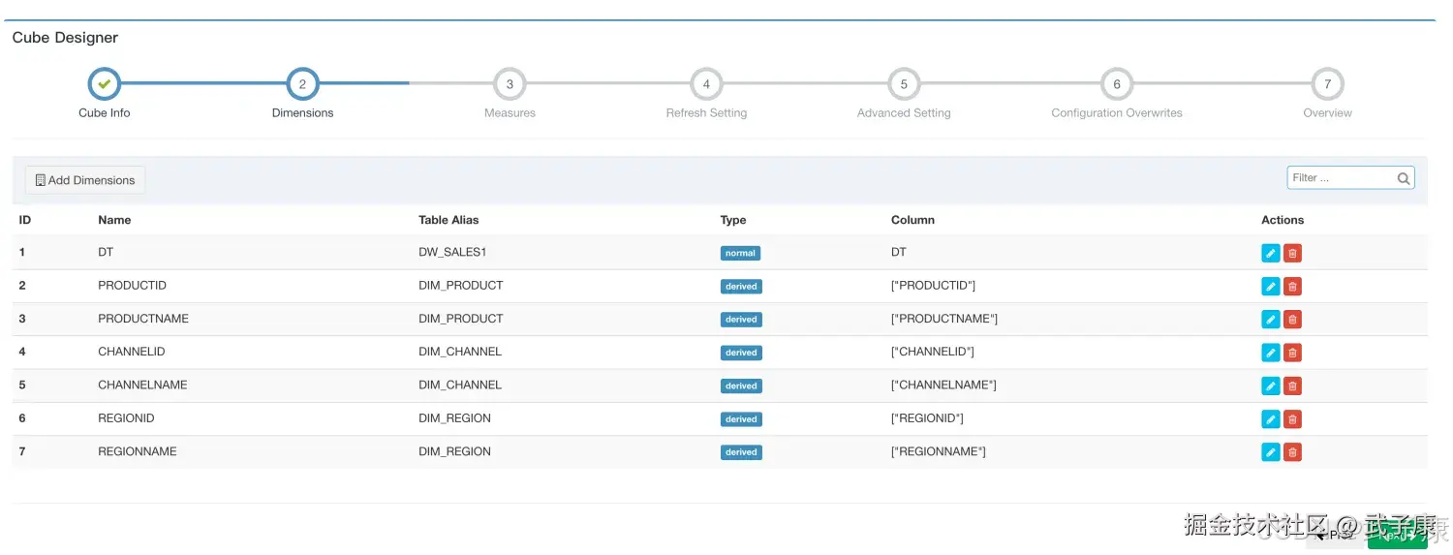Delete the CHANNELID dimension row
Screen dimensions: 1453x555
(x=1292, y=353)
